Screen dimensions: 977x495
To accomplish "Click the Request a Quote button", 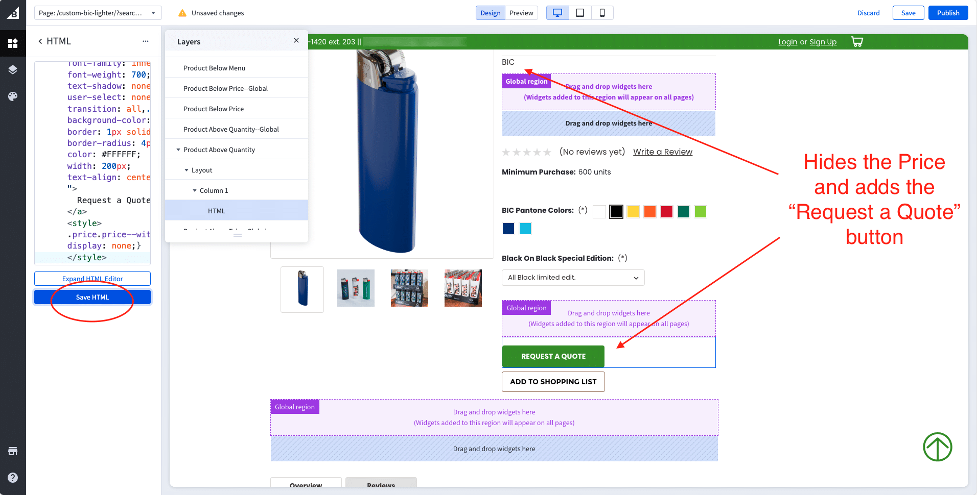I will click(553, 356).
